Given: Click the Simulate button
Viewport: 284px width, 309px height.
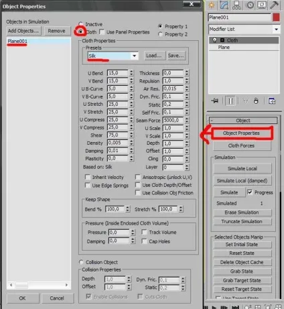Looking at the screenshot, I should tap(229, 192).
